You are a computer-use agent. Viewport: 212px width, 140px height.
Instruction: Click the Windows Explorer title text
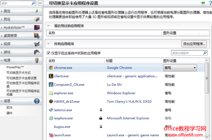(x=121, y=93)
